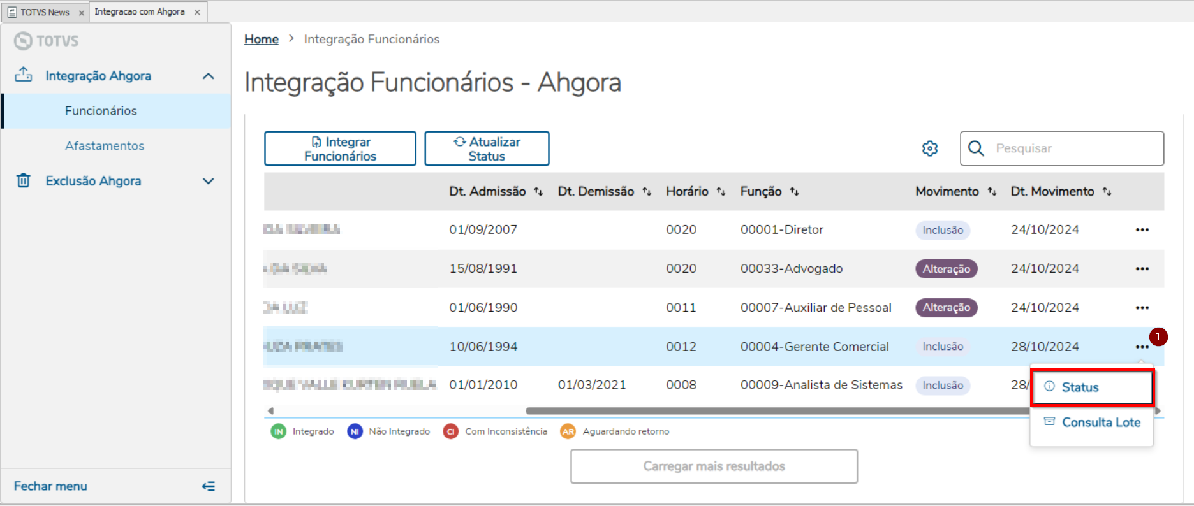Open actions menu for Auxiliar de Pessoal row
This screenshot has width=1194, height=506.
(x=1142, y=308)
